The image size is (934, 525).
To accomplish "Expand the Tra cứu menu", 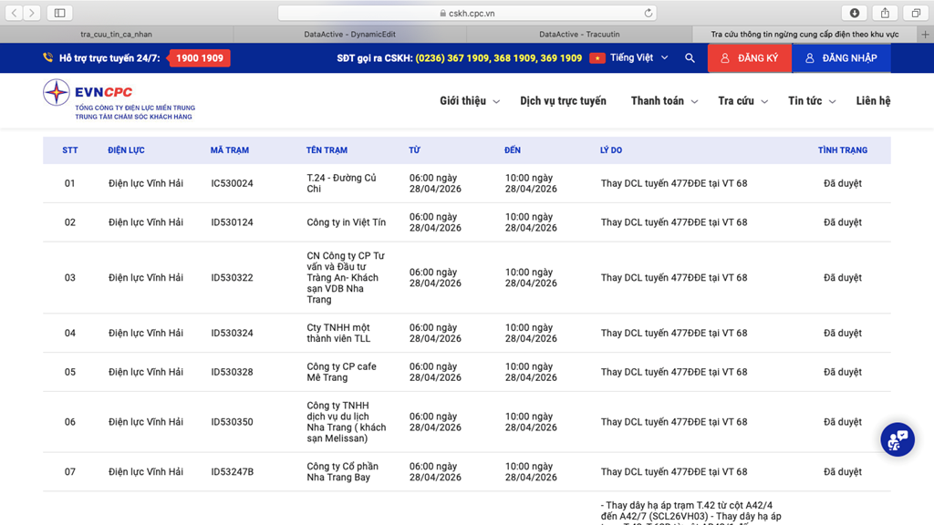I will (x=742, y=101).
